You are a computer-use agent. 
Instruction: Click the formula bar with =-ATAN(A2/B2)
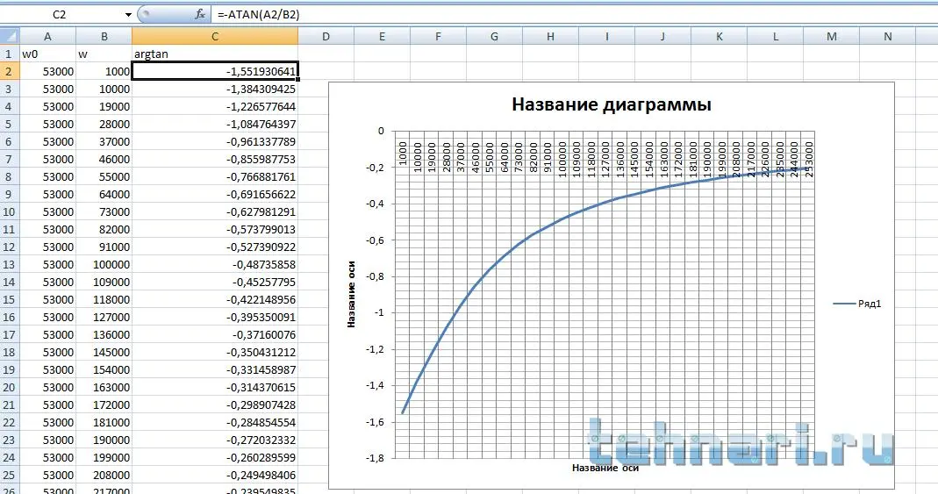tap(573, 14)
